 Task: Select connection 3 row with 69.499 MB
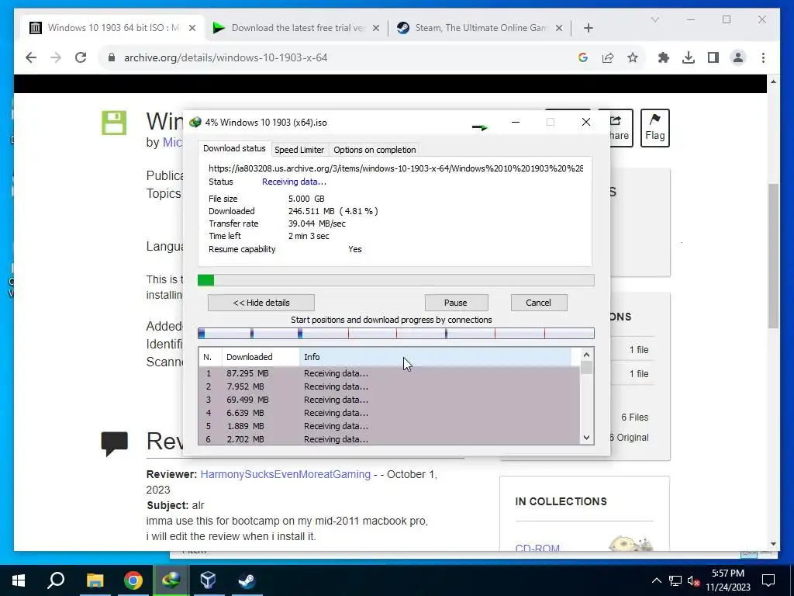(x=389, y=400)
